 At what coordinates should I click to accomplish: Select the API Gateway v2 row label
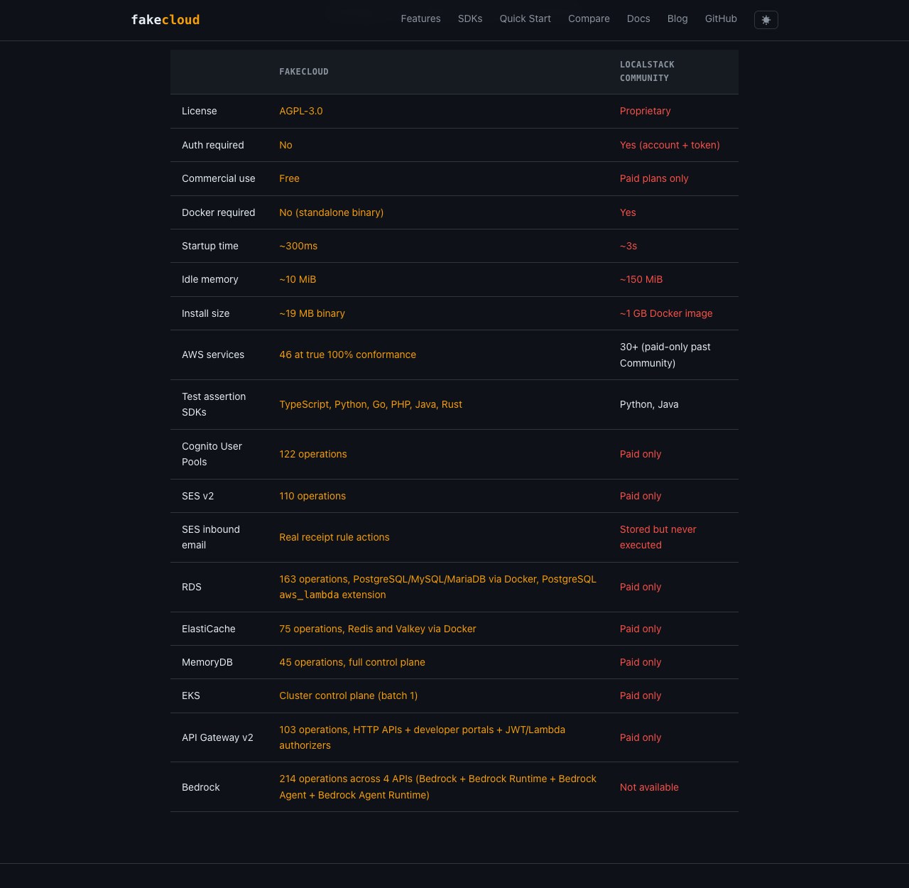pyautogui.click(x=217, y=738)
